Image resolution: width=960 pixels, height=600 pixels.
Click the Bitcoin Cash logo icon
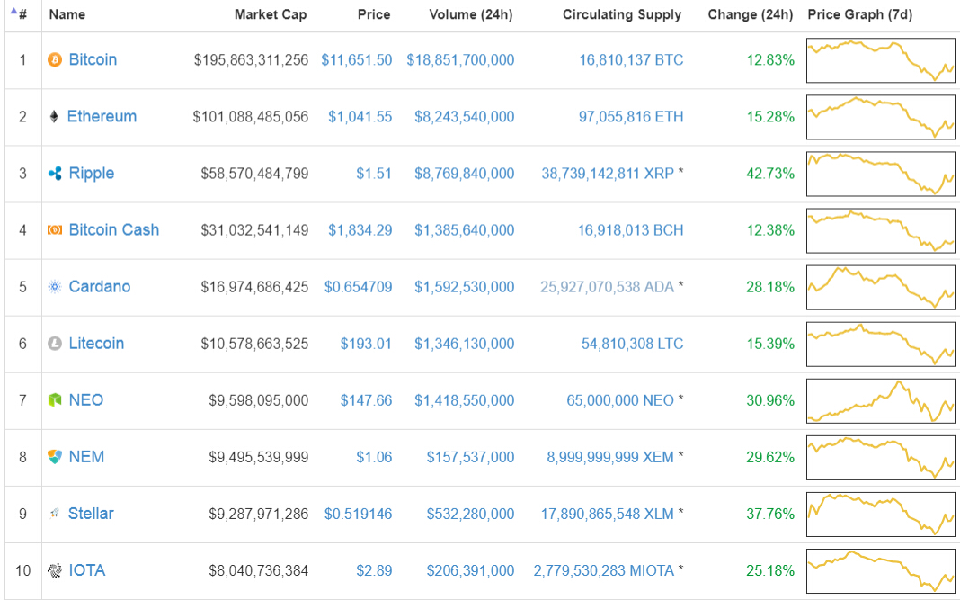pyautogui.click(x=55, y=230)
